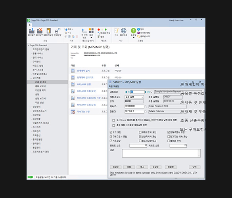Viewport: 232px width, 198px height.
Task: Expand the 공통 서비스 tree node
Action: (31, 53)
